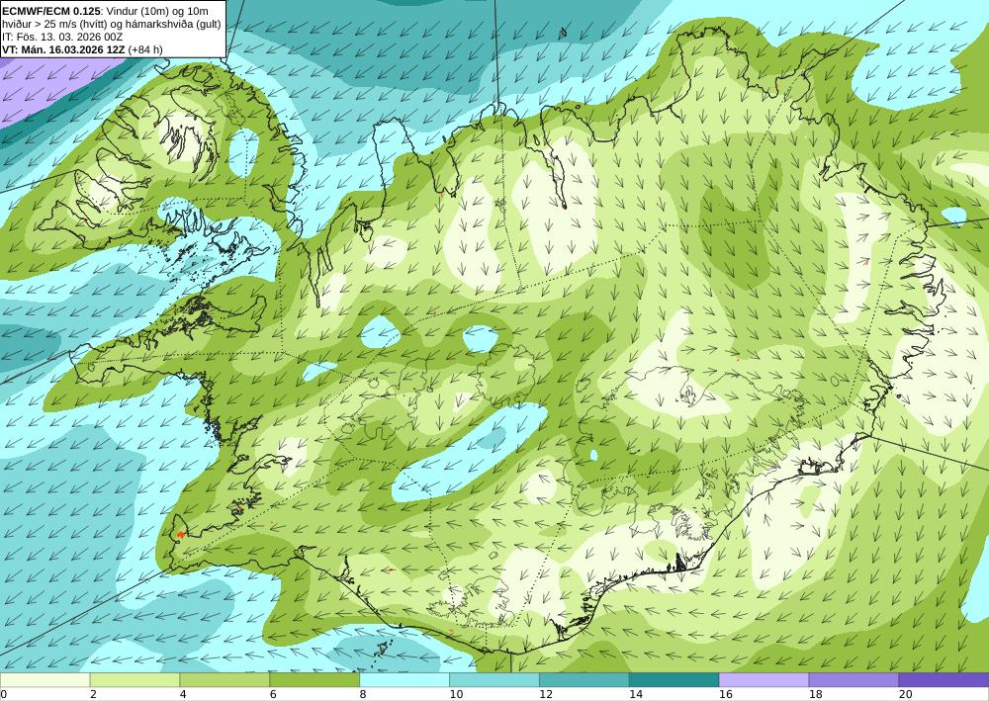Viewport: 989px width, 701px height.
Task: Click the 6–8 m/s dark green legend swatch
Action: [x=315, y=679]
